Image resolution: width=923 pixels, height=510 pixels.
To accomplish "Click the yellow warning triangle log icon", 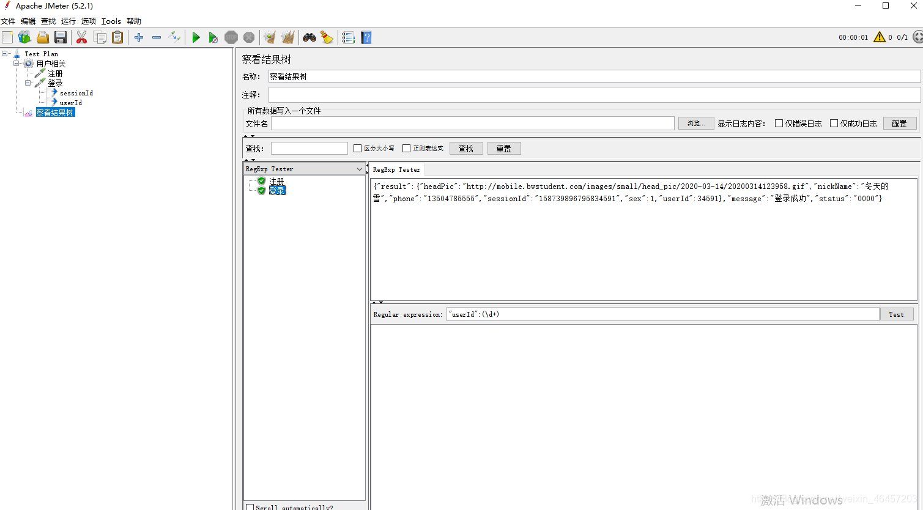I will pyautogui.click(x=880, y=37).
